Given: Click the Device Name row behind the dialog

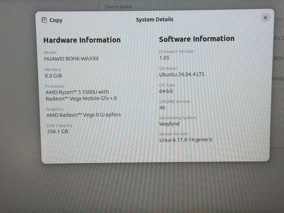Looking at the screenshot, I should tap(118, 7).
